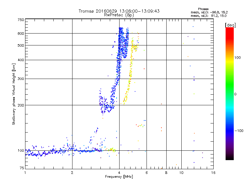Pick the black bottom of the phase colorbar
251x188 pixels.
[x=230, y=158]
